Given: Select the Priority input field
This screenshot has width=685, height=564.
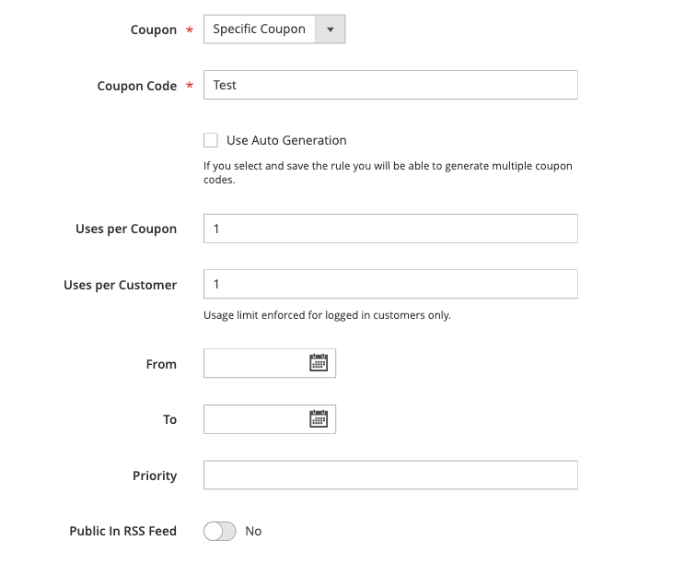Looking at the screenshot, I should (390, 476).
